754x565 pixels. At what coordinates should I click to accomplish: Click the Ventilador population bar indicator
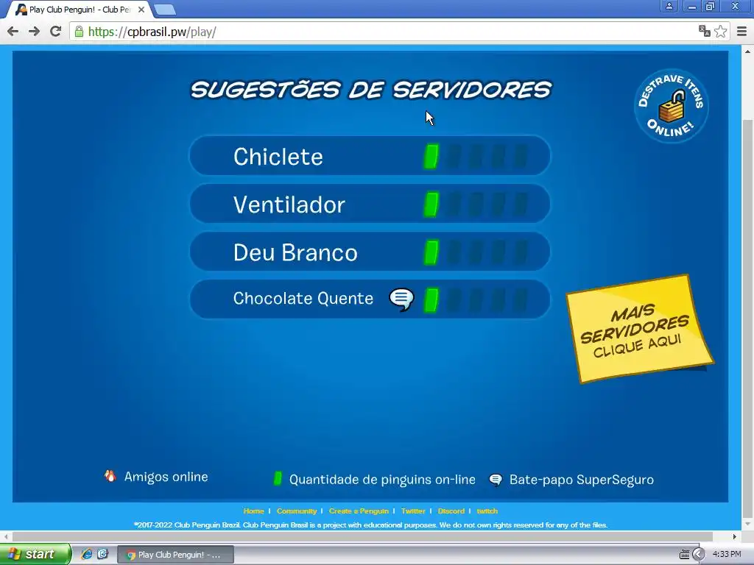pos(476,205)
